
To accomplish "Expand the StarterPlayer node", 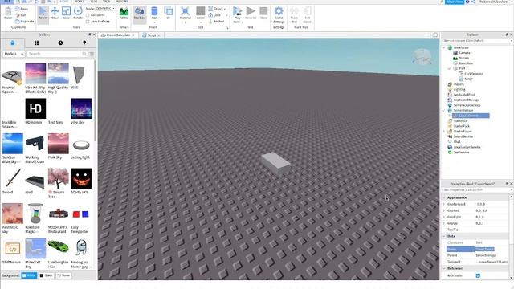I will click(444, 132).
